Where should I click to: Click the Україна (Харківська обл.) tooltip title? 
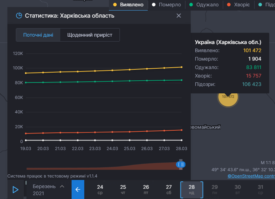pyautogui.click(x=228, y=42)
